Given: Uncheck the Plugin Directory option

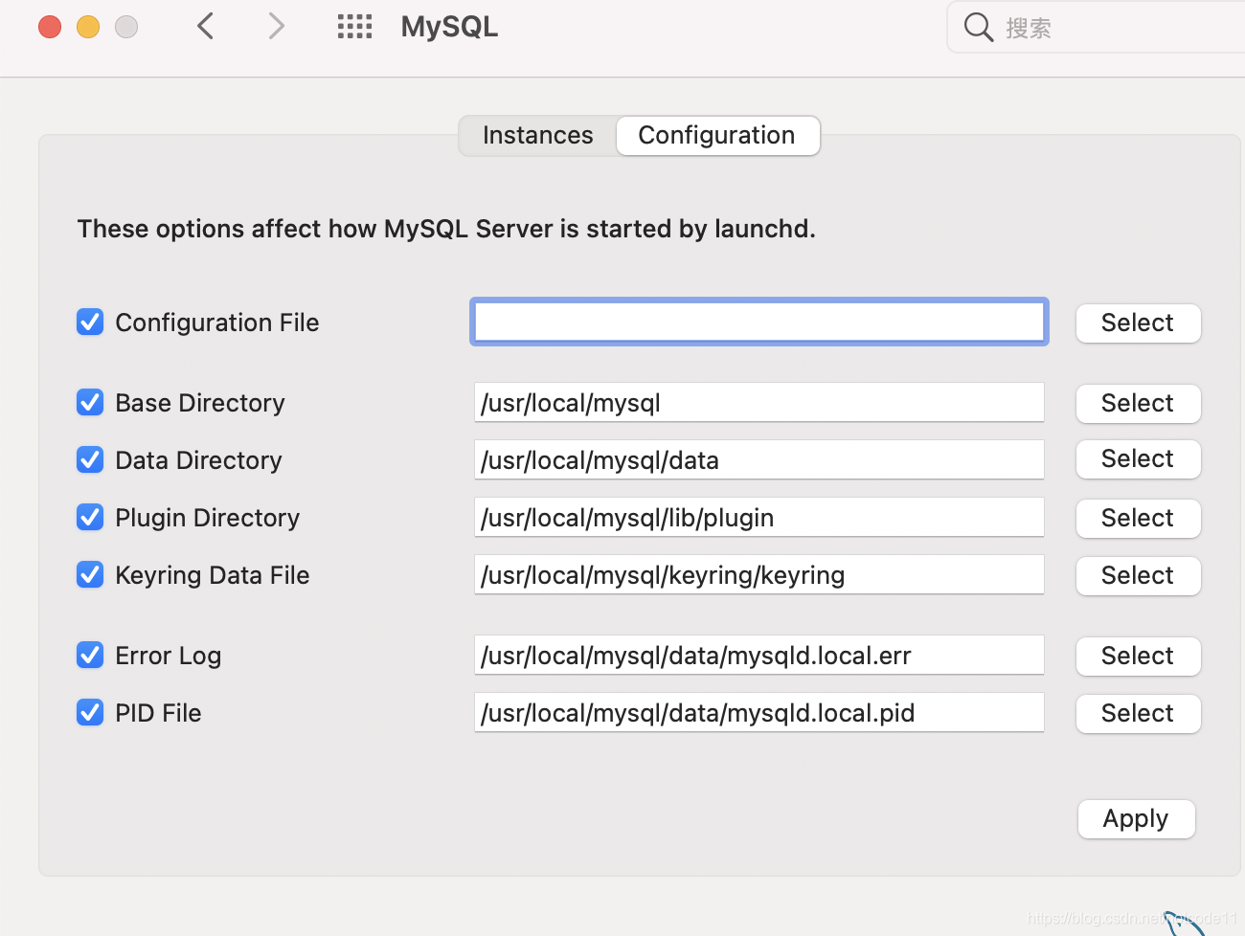Looking at the screenshot, I should coord(90,518).
